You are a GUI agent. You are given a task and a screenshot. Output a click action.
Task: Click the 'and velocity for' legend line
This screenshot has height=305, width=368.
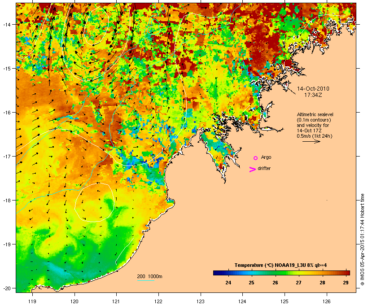(x=313, y=125)
